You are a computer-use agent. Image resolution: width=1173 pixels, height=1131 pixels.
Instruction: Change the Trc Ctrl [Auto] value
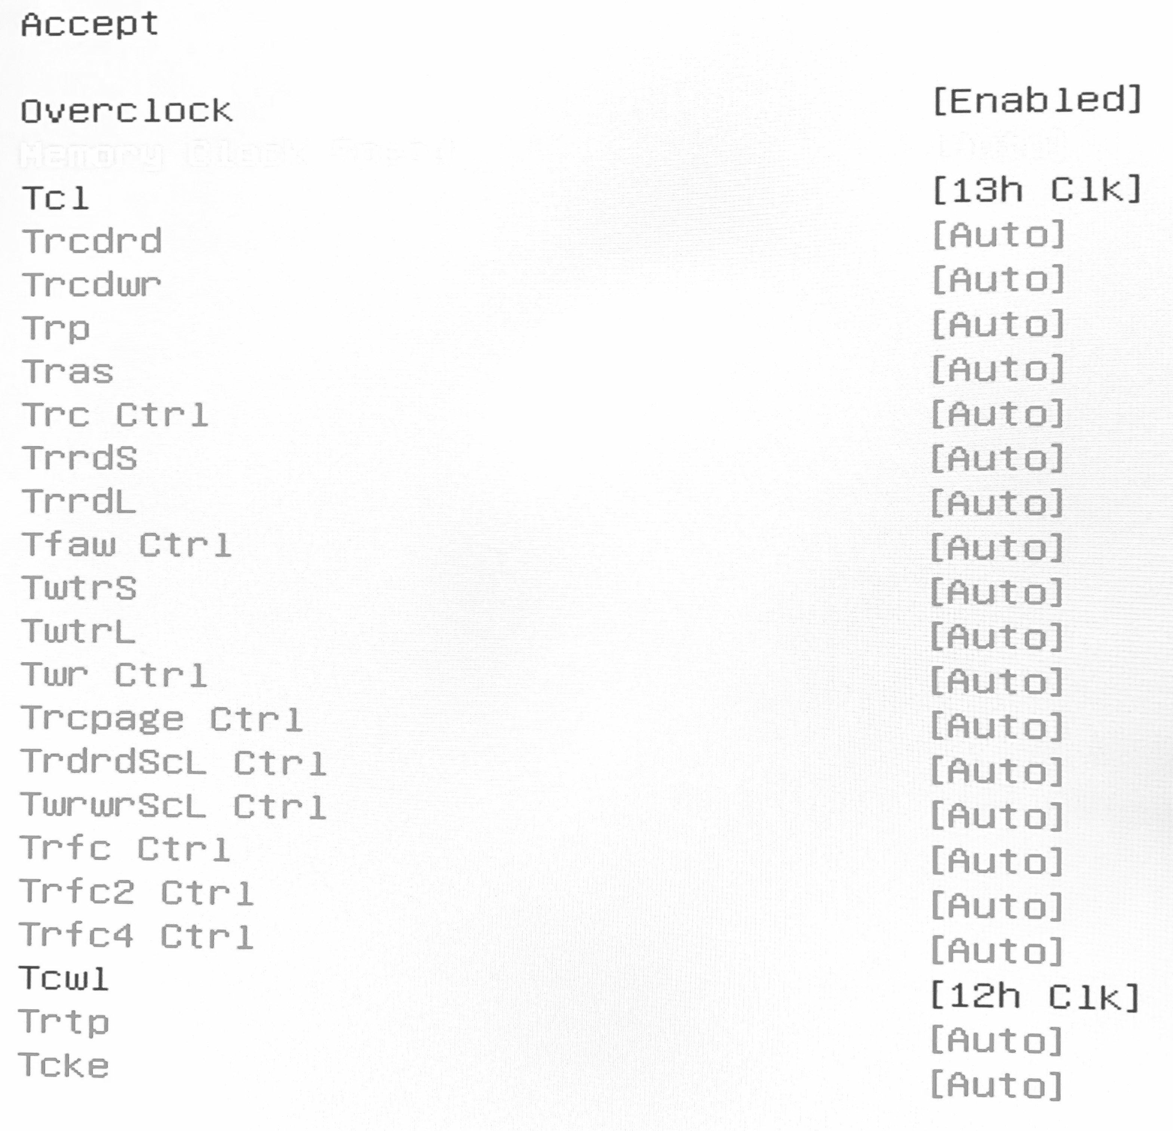(x=998, y=414)
